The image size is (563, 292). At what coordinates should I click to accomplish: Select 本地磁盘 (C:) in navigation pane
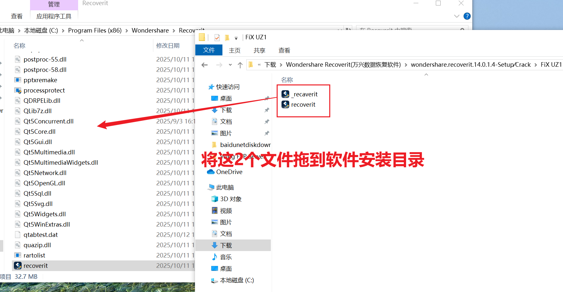237,280
